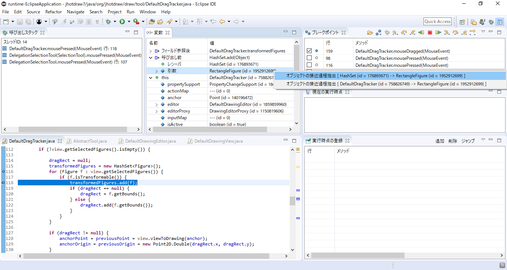Click the green Run button icon
Viewport: 507px width, 270px height.
click(122, 22)
